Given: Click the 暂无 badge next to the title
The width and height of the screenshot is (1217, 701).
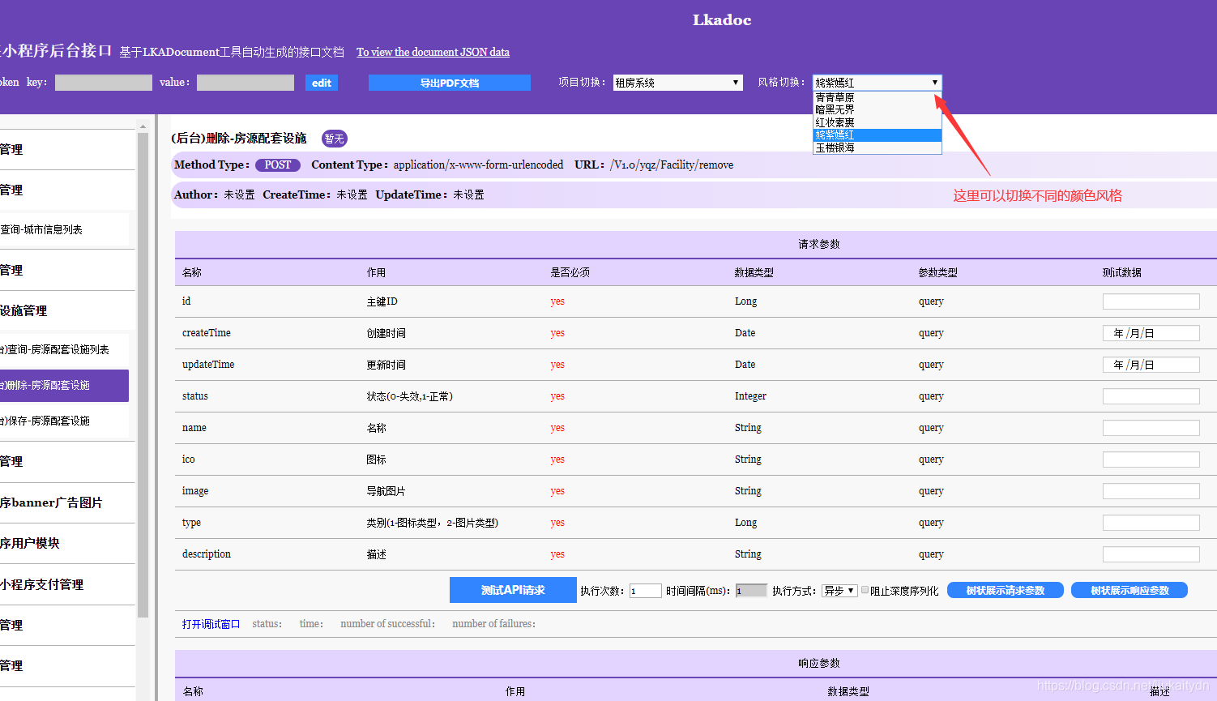Looking at the screenshot, I should click(x=334, y=139).
